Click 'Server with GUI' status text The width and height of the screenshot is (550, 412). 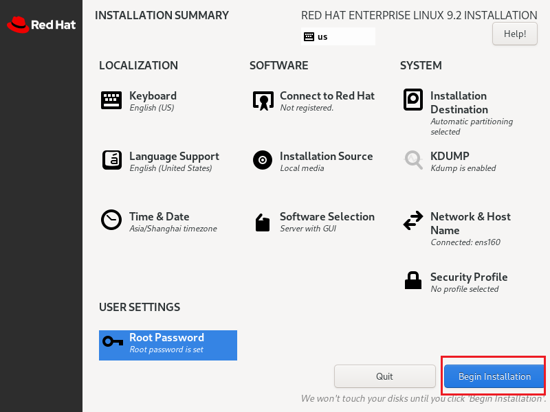(308, 229)
